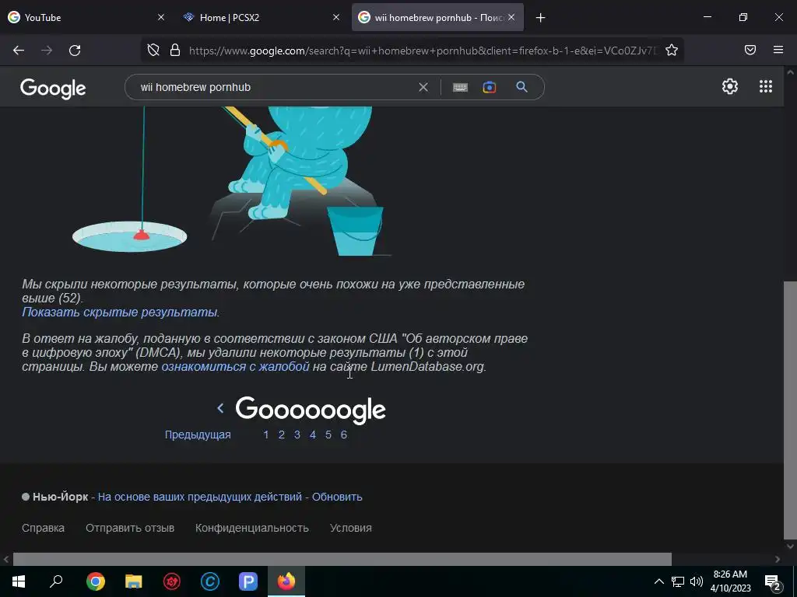Image resolution: width=797 pixels, height=597 pixels.
Task: Go to results page 4
Action: 313,435
